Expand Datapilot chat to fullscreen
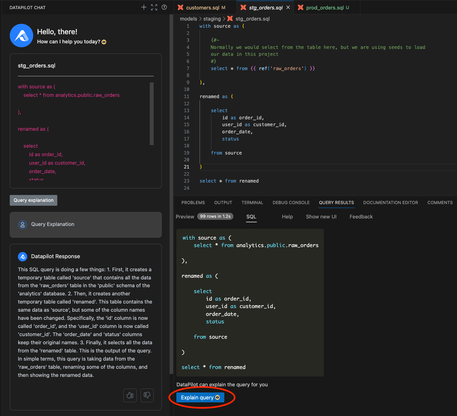The image size is (457, 416). 154,7
